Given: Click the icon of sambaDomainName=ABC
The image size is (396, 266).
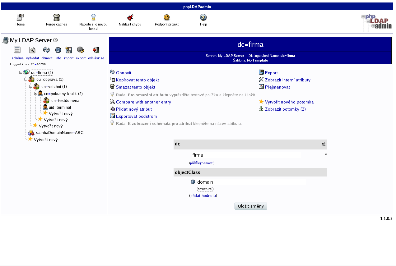Looking at the screenshot, I should [x=31, y=132].
